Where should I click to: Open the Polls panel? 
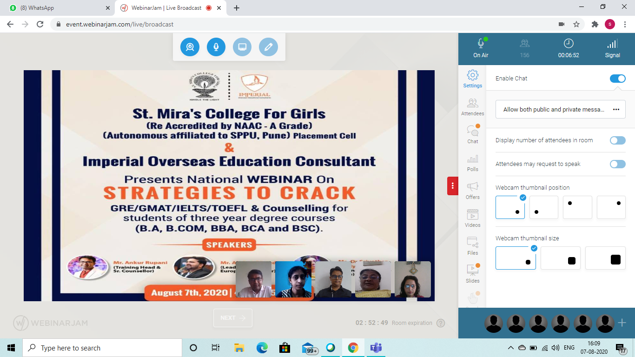(472, 162)
